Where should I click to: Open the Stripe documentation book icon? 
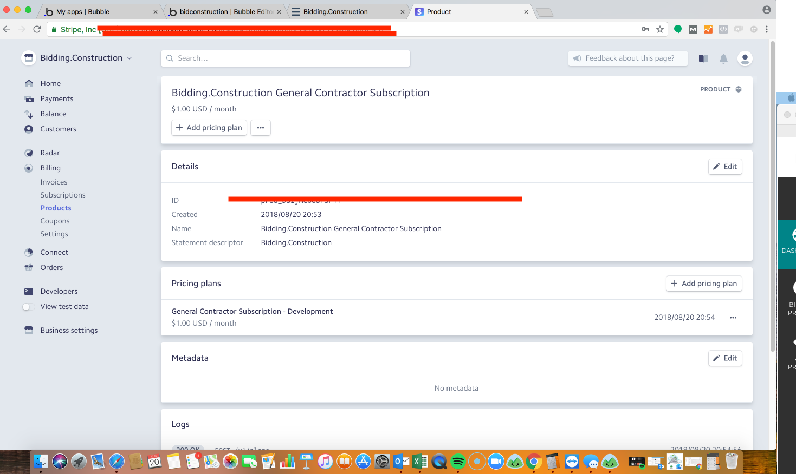[x=703, y=58]
